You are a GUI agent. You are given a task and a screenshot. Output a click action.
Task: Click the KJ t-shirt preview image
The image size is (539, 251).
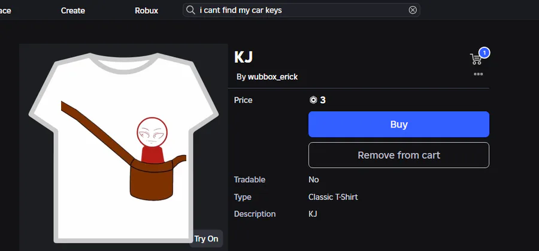coord(123,147)
